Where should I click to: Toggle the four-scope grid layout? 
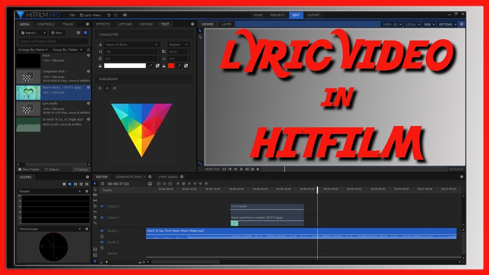point(86,184)
